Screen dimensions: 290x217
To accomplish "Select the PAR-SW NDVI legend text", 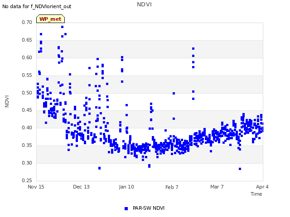I will 149,208.
